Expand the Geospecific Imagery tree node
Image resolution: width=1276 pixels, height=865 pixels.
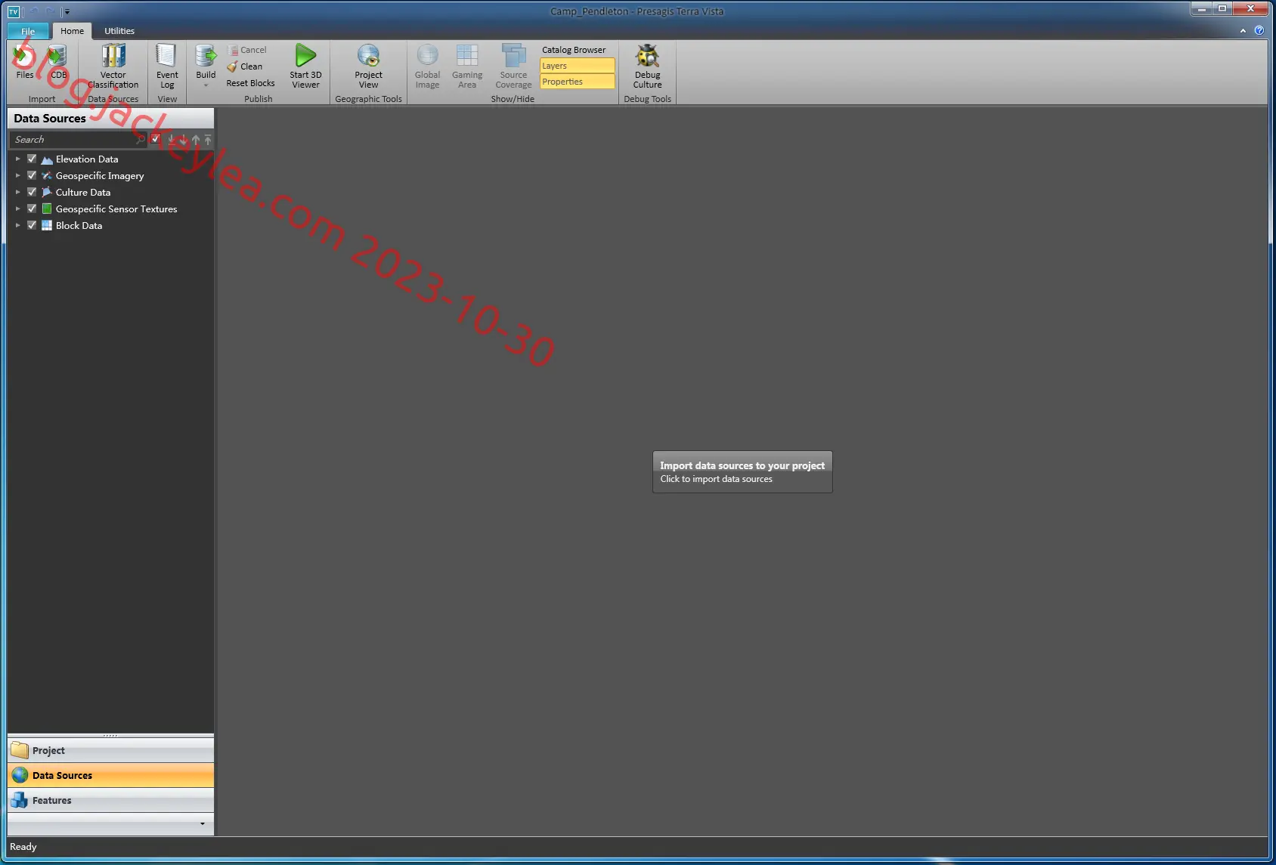[18, 175]
